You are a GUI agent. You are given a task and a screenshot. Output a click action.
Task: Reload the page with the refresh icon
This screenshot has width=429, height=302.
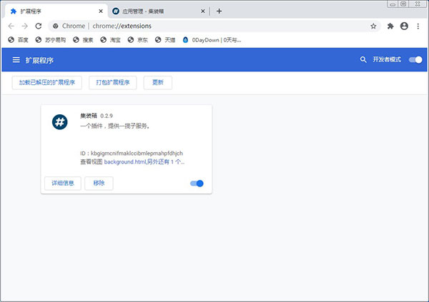(x=38, y=26)
